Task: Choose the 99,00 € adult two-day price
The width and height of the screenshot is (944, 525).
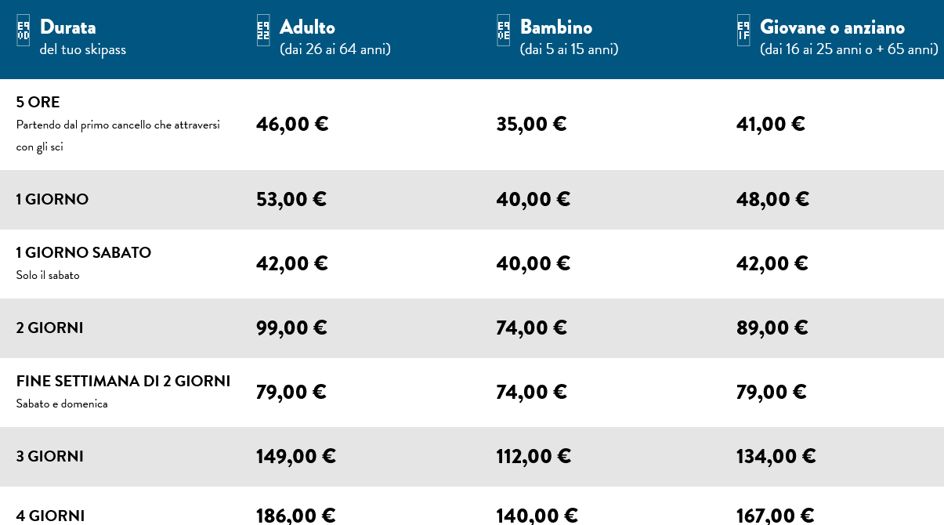Action: click(x=291, y=328)
